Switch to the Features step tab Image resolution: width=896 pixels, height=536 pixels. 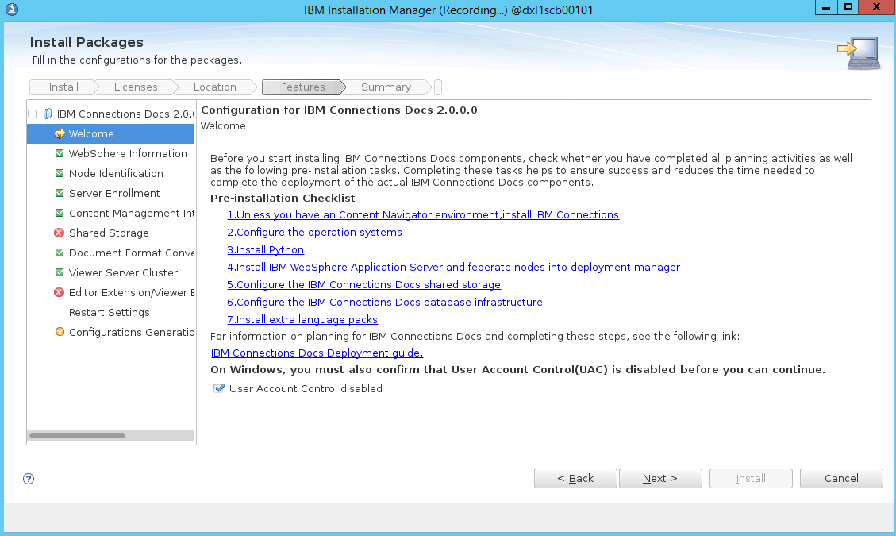(303, 87)
